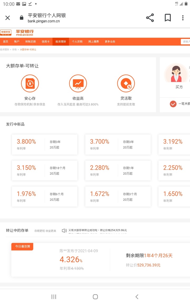The image size is (190, 304).
Task: Open the share icon in browser bar
Action: click(x=150, y=18)
